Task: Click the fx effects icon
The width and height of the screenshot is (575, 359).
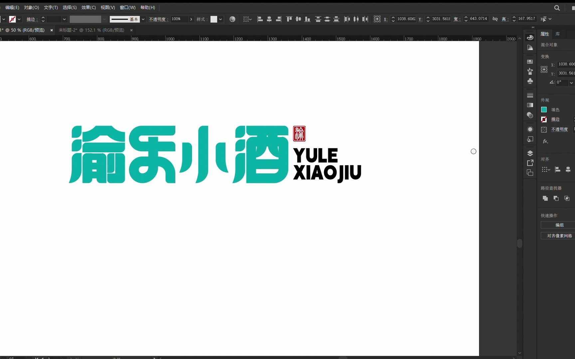Action: [545, 141]
